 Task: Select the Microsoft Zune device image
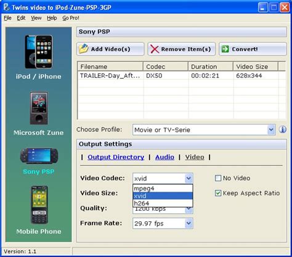pos(39,108)
